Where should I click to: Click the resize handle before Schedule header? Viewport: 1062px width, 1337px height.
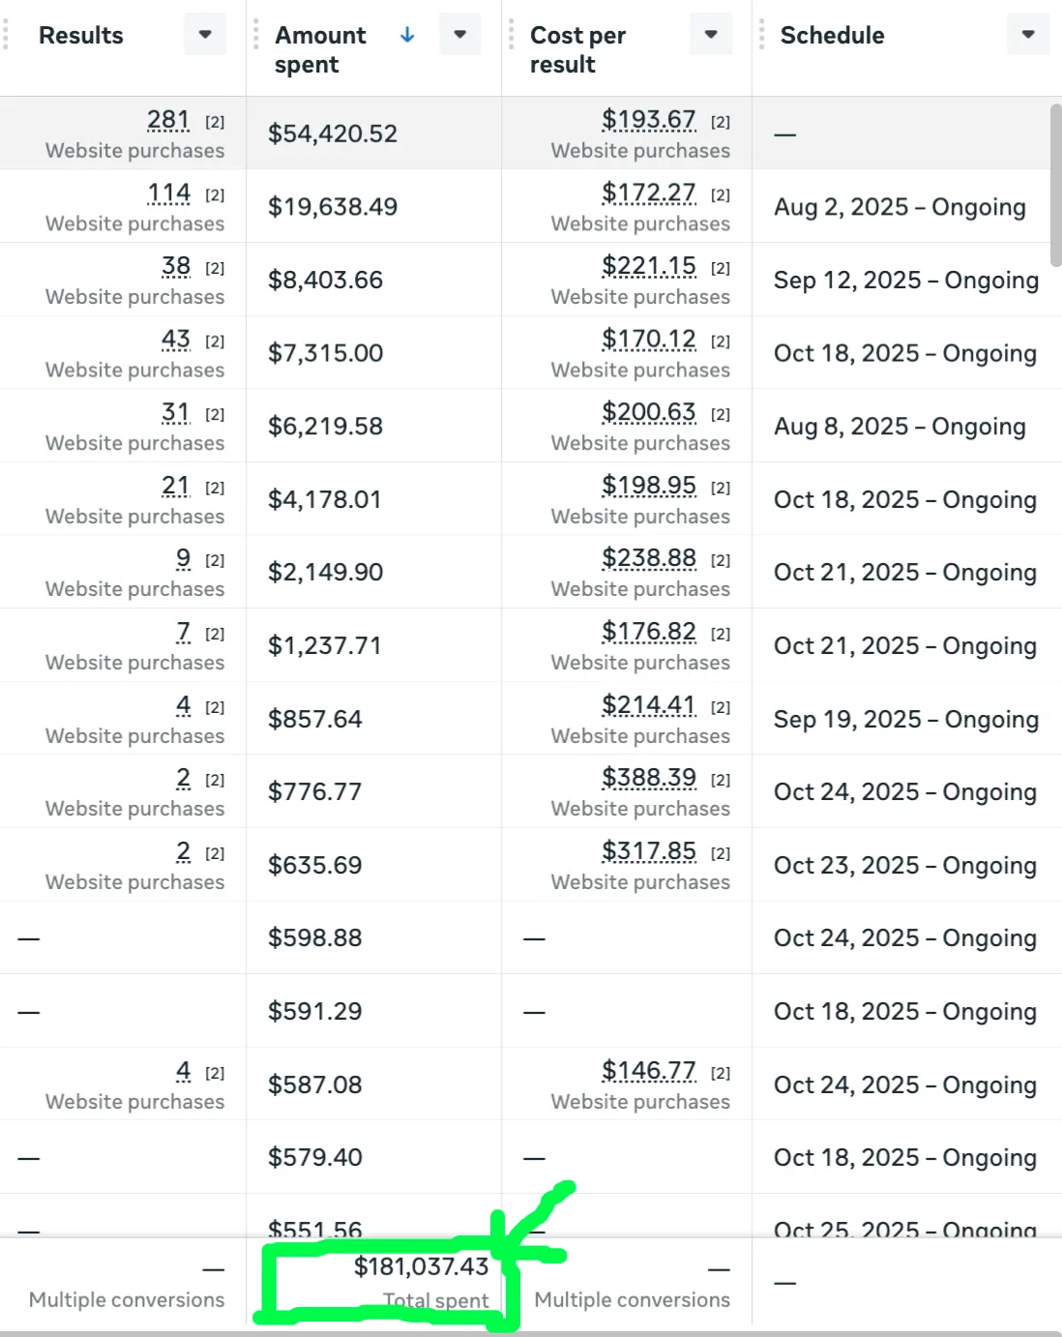tap(761, 35)
